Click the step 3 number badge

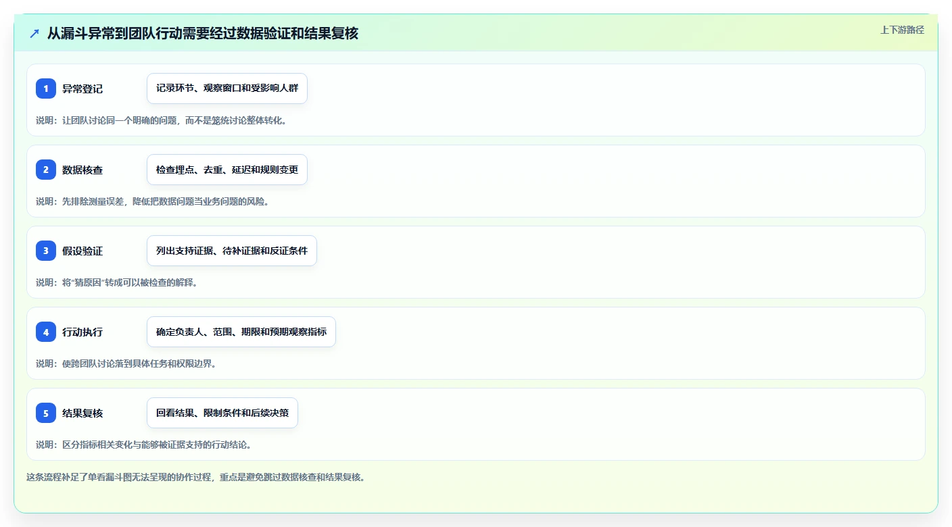coord(46,251)
